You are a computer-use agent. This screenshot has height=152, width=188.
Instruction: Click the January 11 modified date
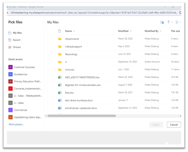123,100
